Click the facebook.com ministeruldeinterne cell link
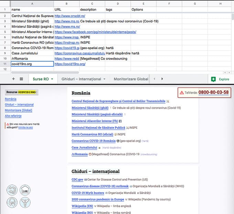 (95, 32)
